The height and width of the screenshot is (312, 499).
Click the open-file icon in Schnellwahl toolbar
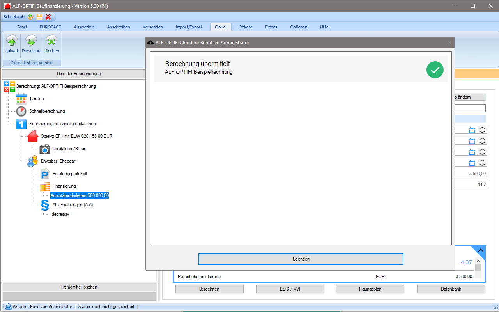click(31, 17)
